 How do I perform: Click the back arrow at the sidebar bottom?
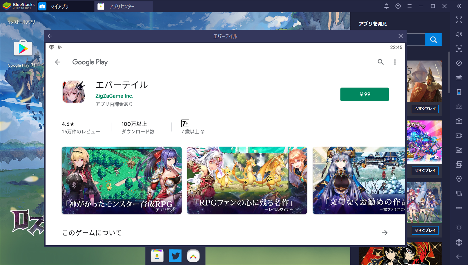point(459,257)
